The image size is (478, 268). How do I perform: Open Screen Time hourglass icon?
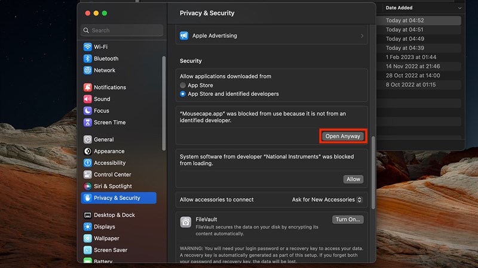[88, 122]
